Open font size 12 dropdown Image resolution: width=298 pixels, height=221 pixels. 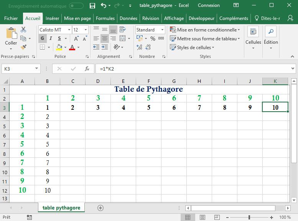click(x=86, y=30)
